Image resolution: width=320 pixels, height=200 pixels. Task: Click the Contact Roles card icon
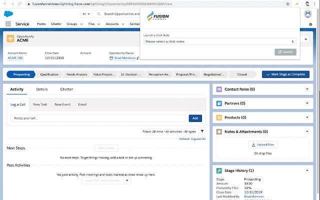tap(219, 89)
